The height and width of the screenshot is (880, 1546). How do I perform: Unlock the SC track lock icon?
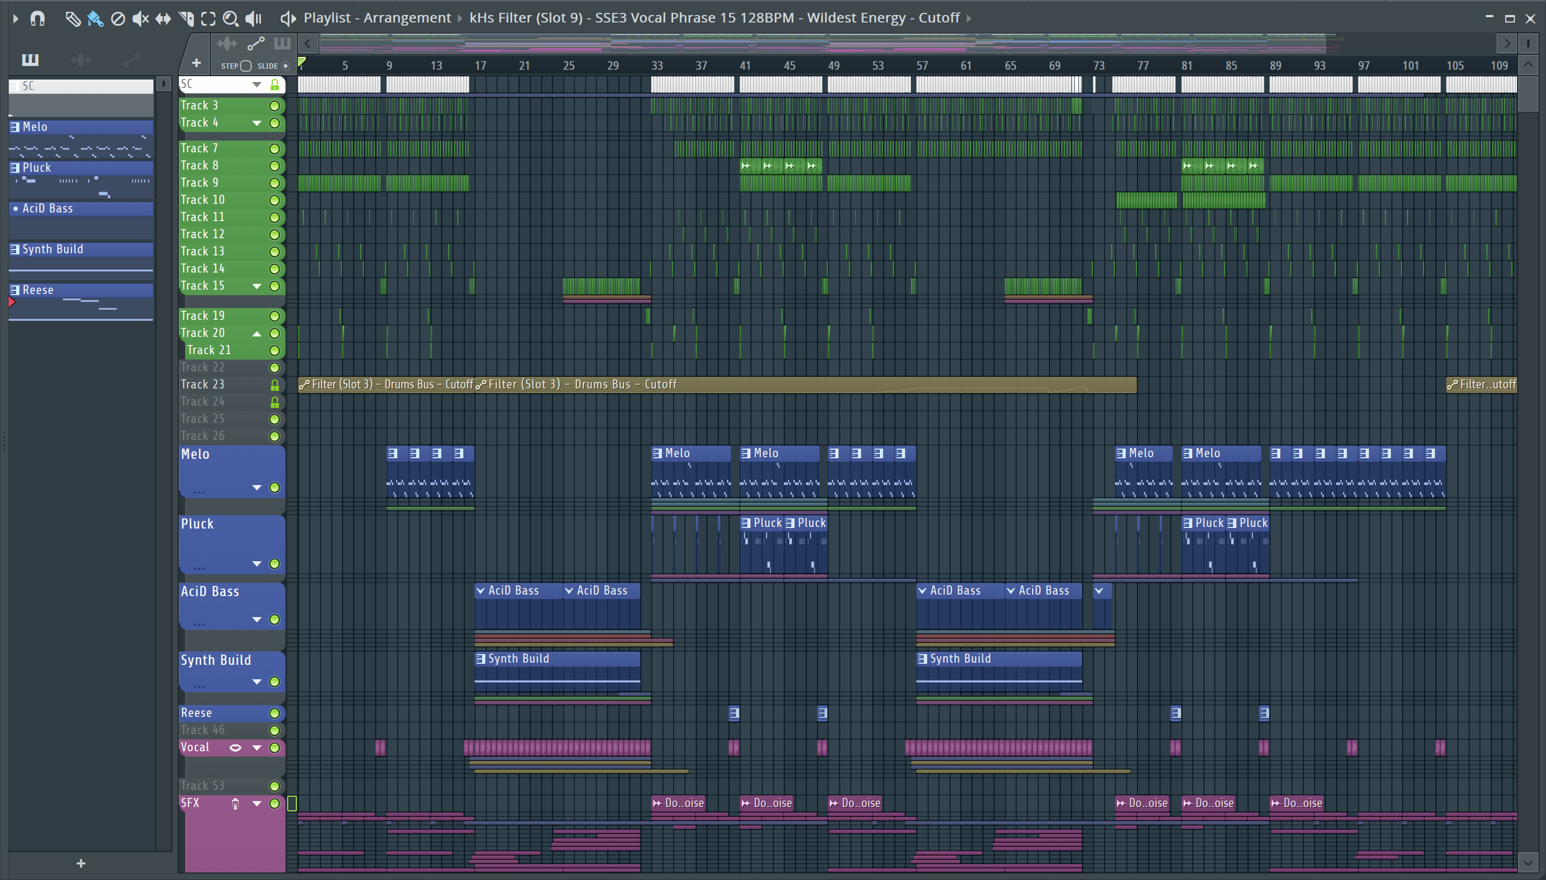tap(274, 85)
